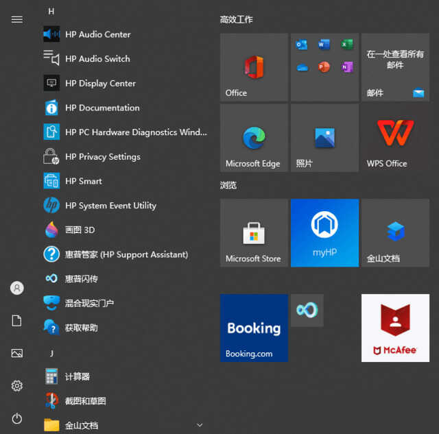Image resolution: width=439 pixels, height=434 pixels.
Task: Launch HP Audio Switch icon
Action: (x=51, y=59)
